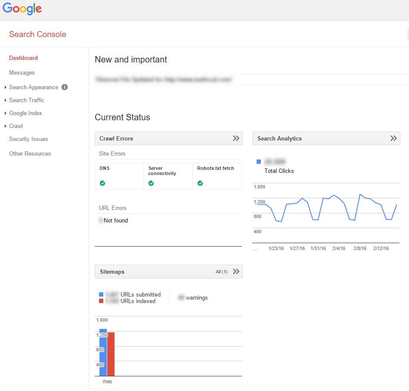Viewport: 409px width, 391px height.
Task: Click the DNS site error cell
Action: point(119,176)
